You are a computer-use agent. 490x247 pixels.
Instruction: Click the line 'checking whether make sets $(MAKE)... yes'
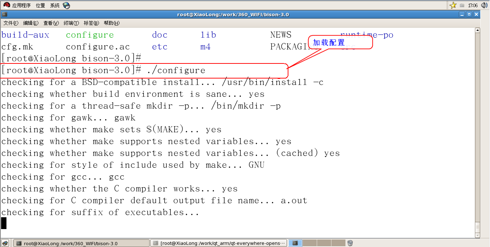point(112,129)
